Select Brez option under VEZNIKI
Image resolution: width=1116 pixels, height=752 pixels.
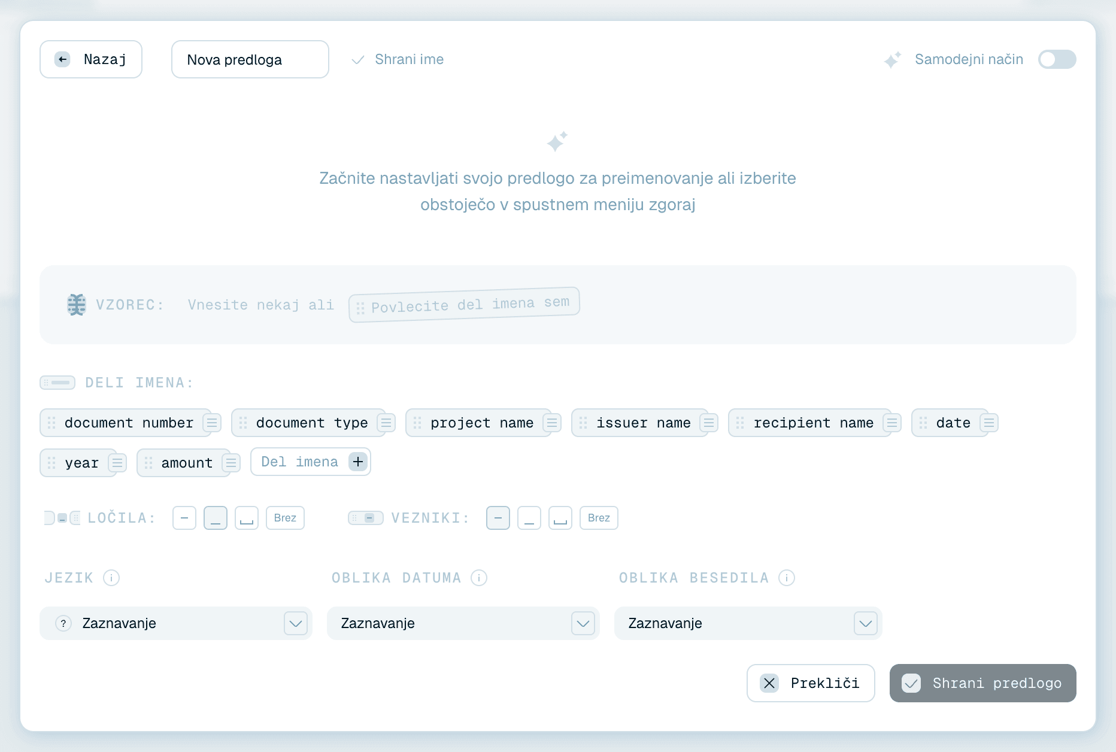[599, 518]
